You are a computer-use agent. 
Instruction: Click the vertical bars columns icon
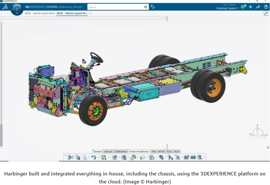click(193, 157)
